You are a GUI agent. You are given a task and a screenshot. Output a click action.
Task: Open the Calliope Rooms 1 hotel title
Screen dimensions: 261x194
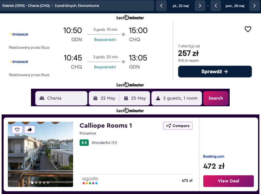(106, 126)
